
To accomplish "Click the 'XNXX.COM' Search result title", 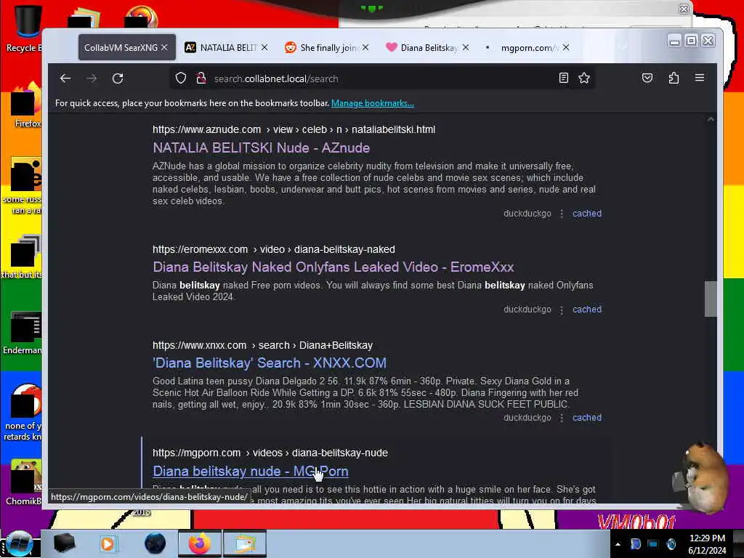I will [x=269, y=363].
